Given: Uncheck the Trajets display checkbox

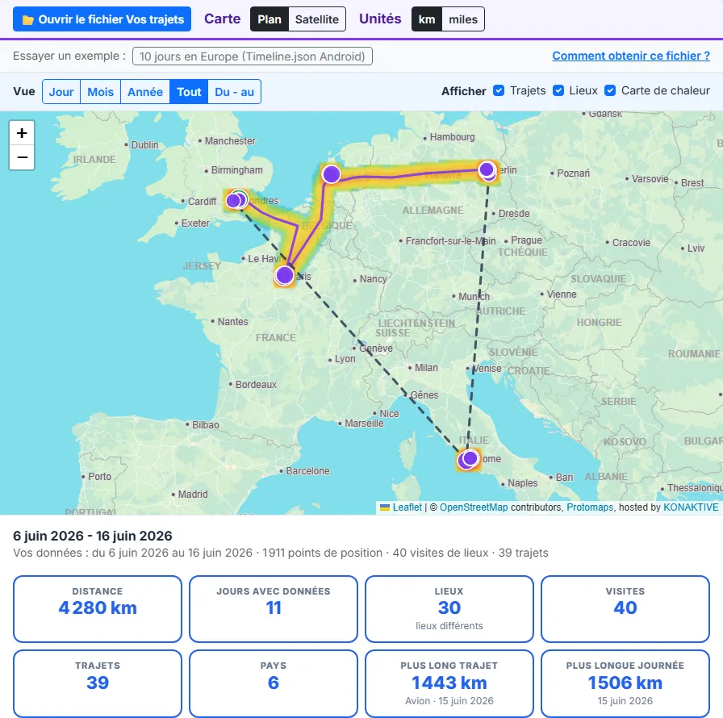Looking at the screenshot, I should (x=499, y=90).
